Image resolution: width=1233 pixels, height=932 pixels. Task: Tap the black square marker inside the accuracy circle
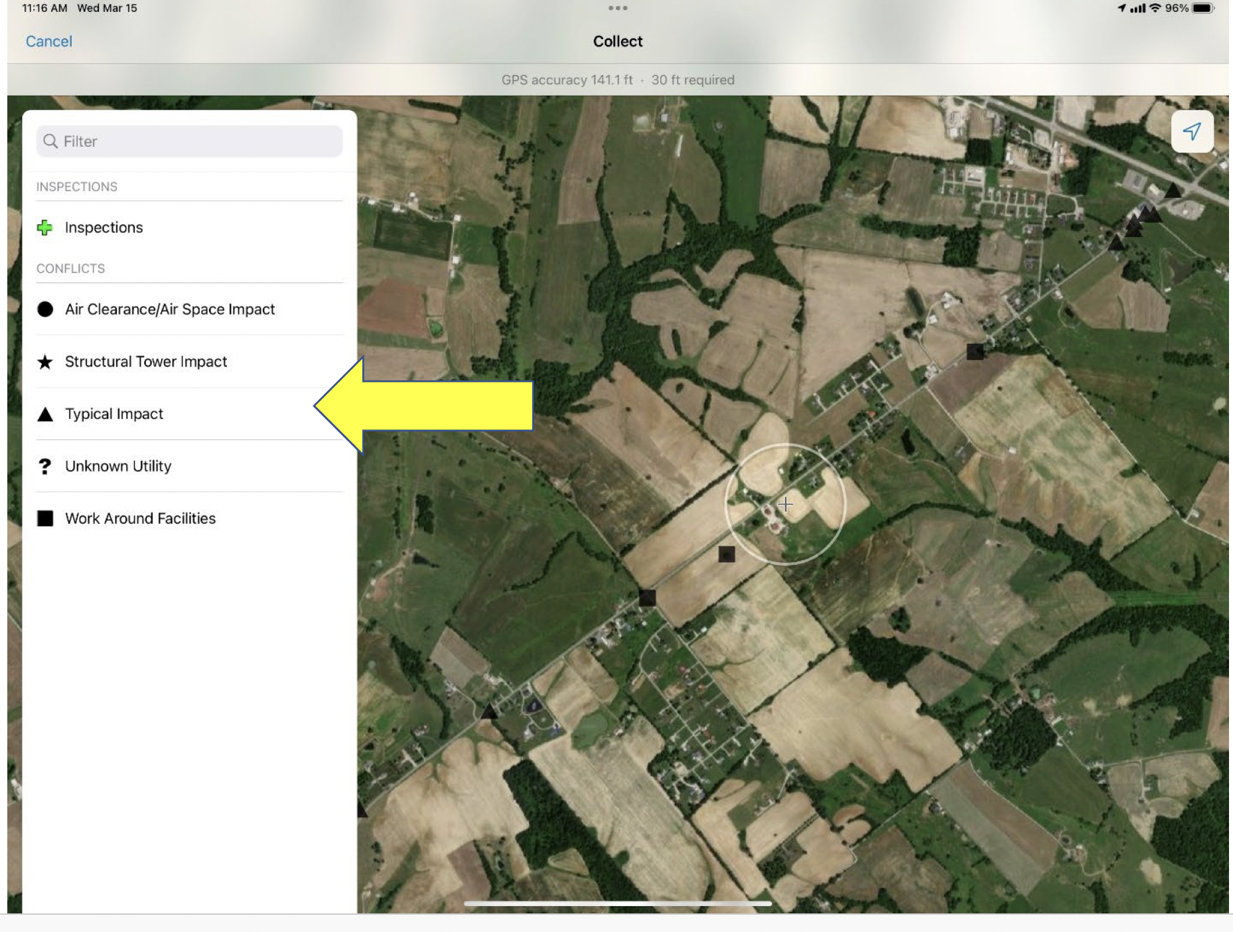click(x=727, y=554)
